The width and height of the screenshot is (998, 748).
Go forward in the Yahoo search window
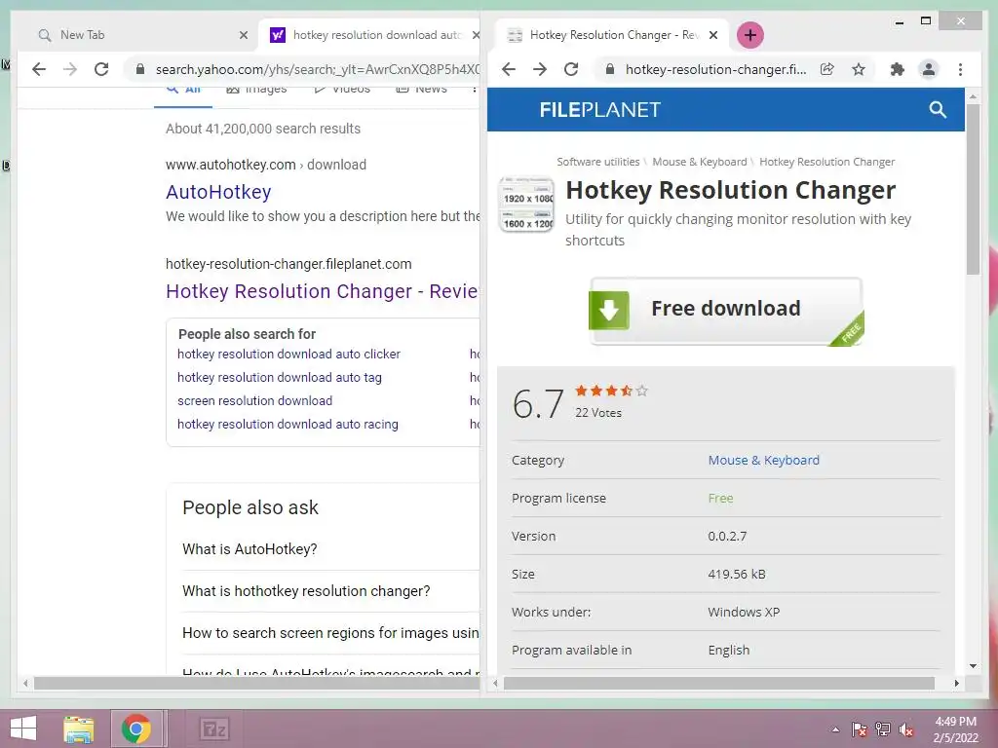click(70, 69)
